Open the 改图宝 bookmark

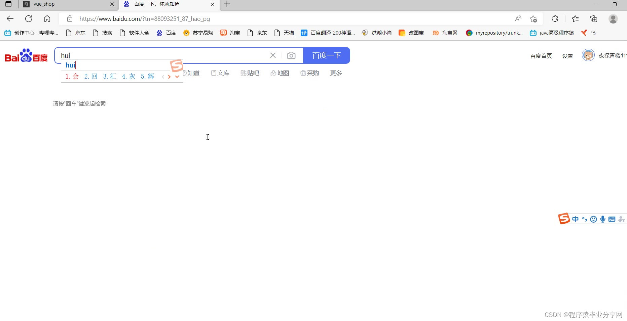(411, 33)
